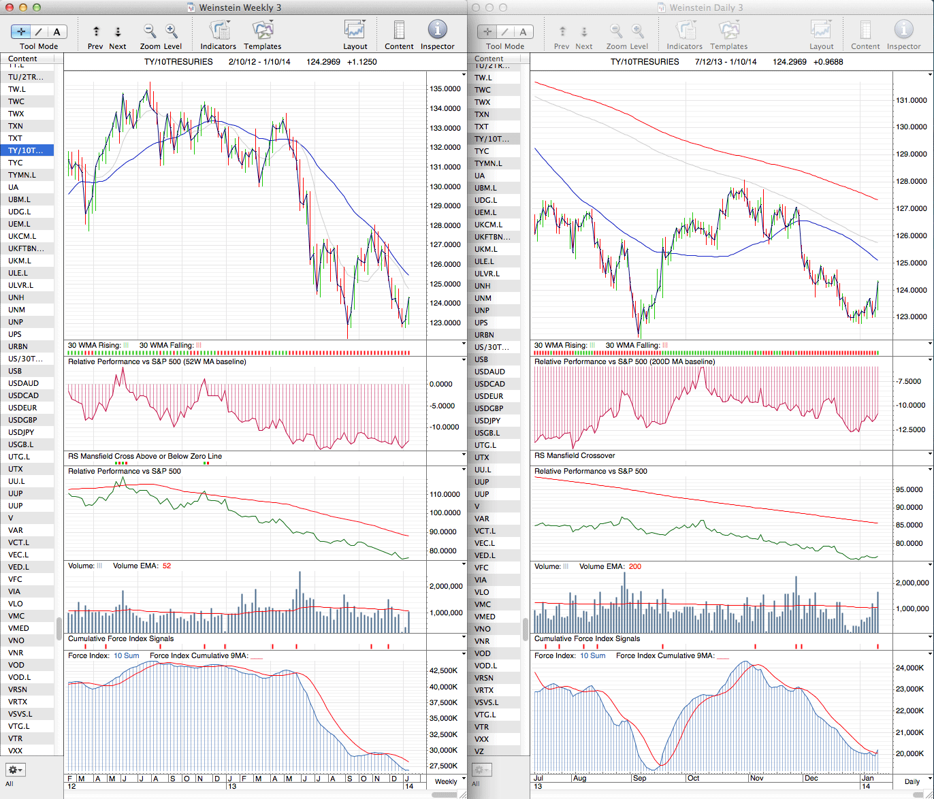Click the Prev arrow in Weekly toolbar
Image resolution: width=934 pixels, height=799 pixels.
[x=96, y=31]
